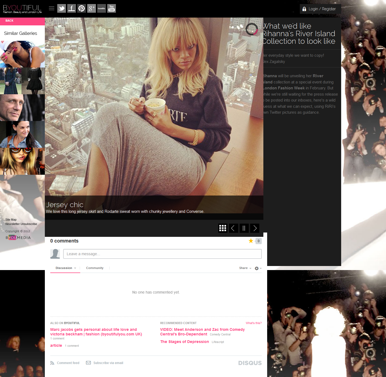
Task: Open VIDEO: Meet Anderson and Zac link
Action: [x=202, y=332]
